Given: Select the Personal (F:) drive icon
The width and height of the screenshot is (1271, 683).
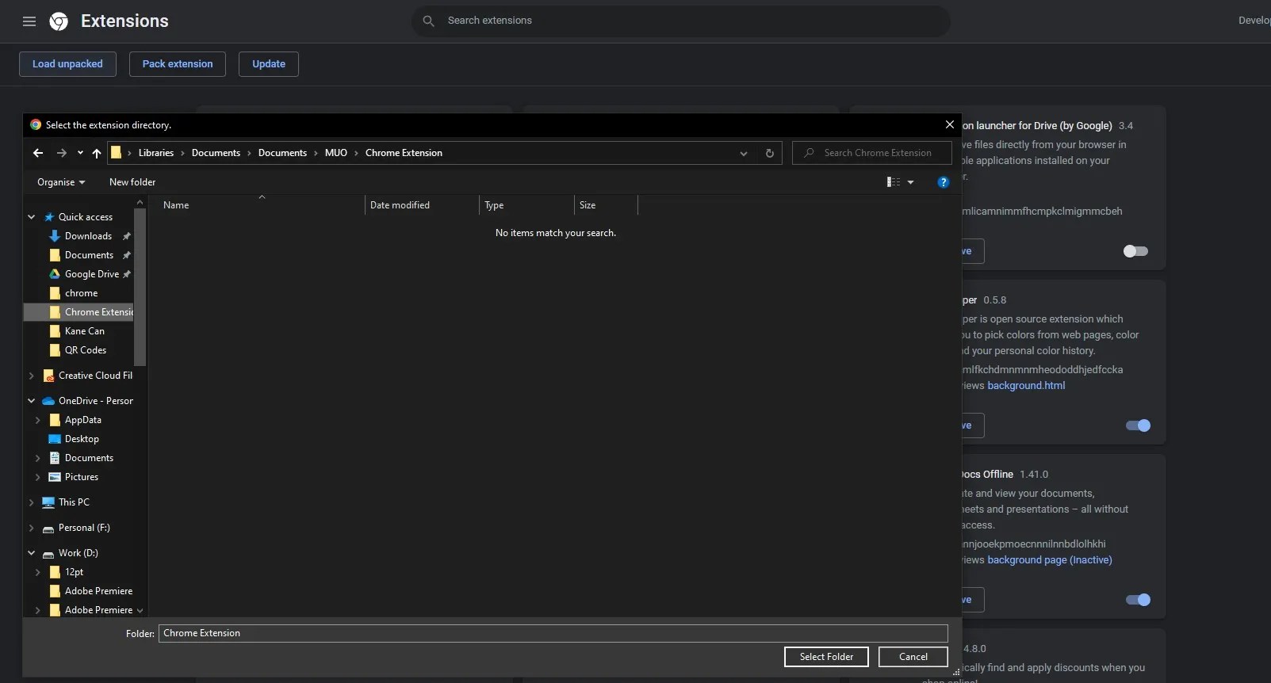Looking at the screenshot, I should click(48, 528).
